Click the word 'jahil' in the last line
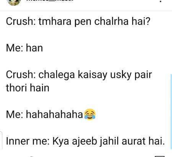 click(109, 141)
